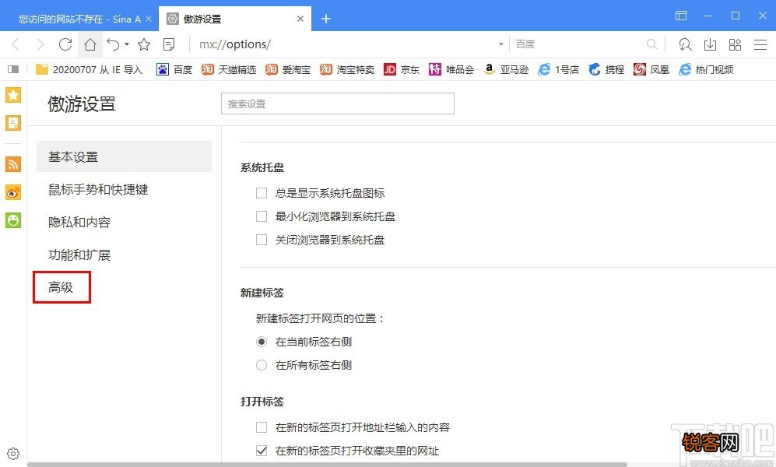The image size is (776, 467).
Task: Click the resource sniffer magnifier icon
Action: 684,44
